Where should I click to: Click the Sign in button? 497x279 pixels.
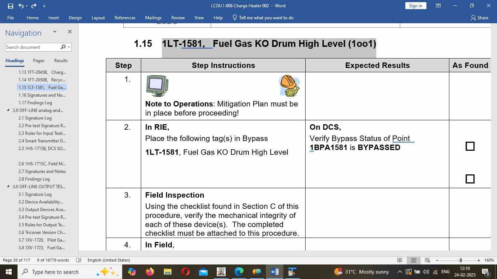coord(416,6)
